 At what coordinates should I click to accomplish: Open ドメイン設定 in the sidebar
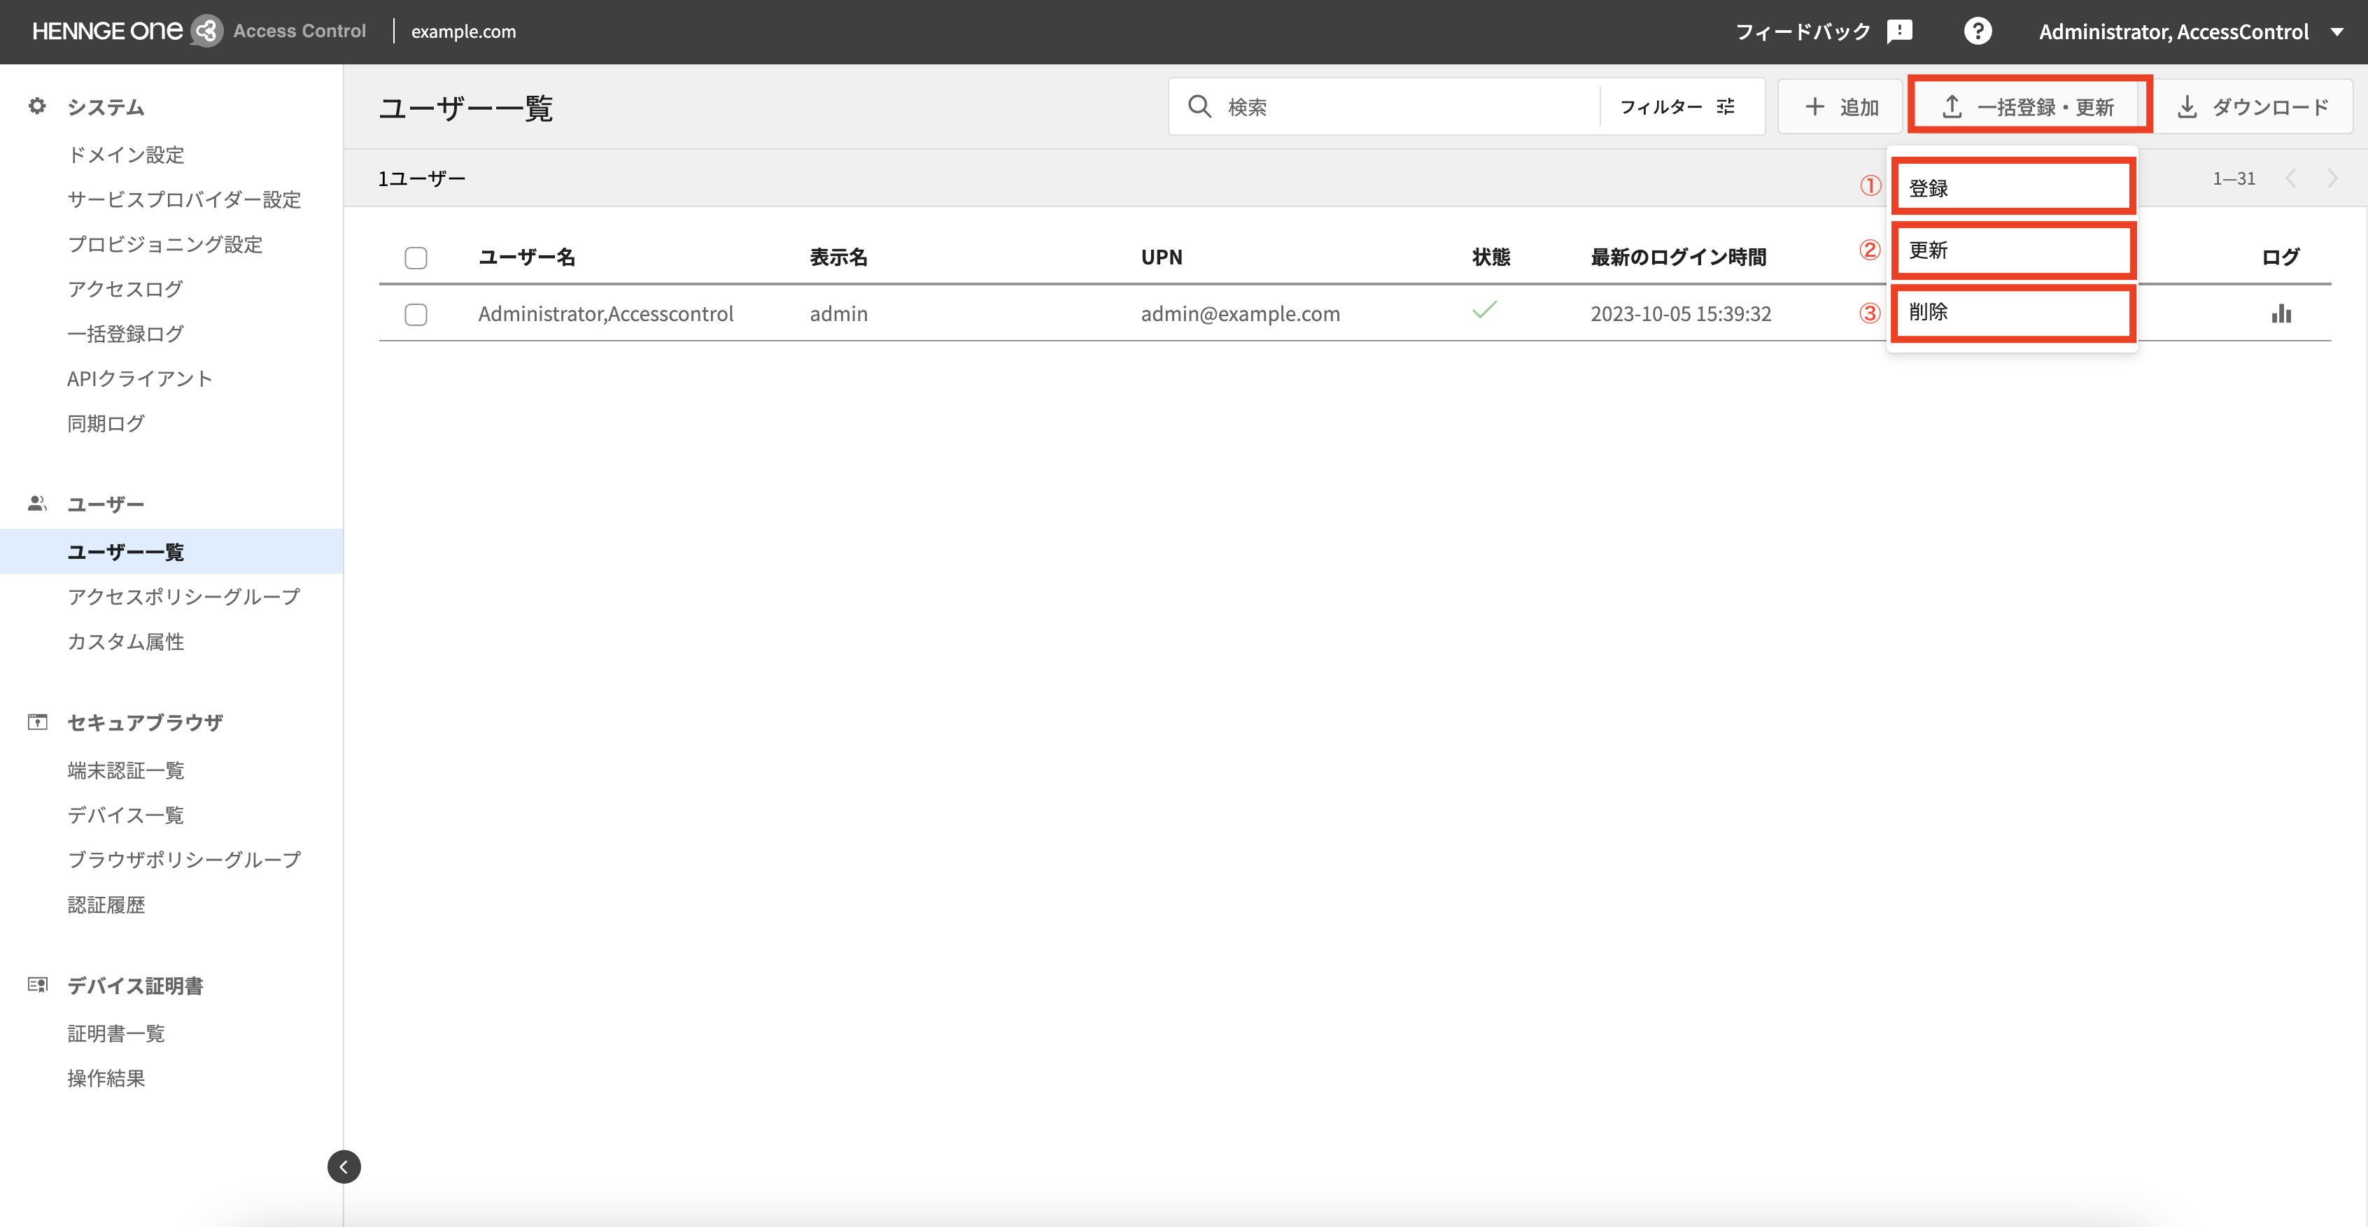[x=126, y=155]
